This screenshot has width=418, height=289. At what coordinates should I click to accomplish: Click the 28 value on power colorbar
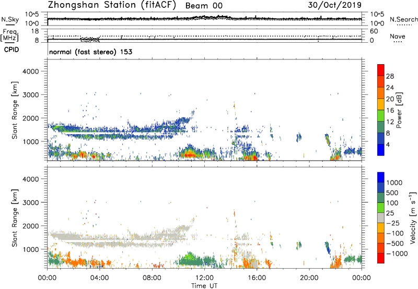click(390, 76)
